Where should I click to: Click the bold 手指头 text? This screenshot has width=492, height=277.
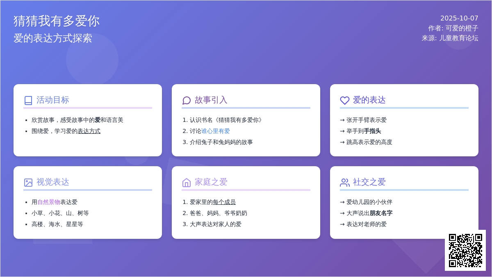click(372, 131)
